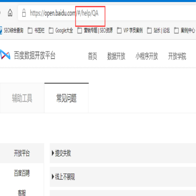Open the 营销专题|SEO资源 bookmark folder
Viewport: 196px width, 196px height.
pyautogui.click(x=95, y=31)
